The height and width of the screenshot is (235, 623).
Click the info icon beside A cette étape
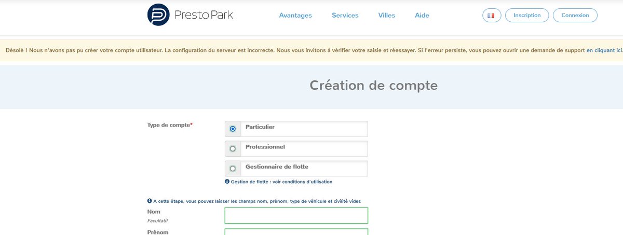(x=150, y=201)
